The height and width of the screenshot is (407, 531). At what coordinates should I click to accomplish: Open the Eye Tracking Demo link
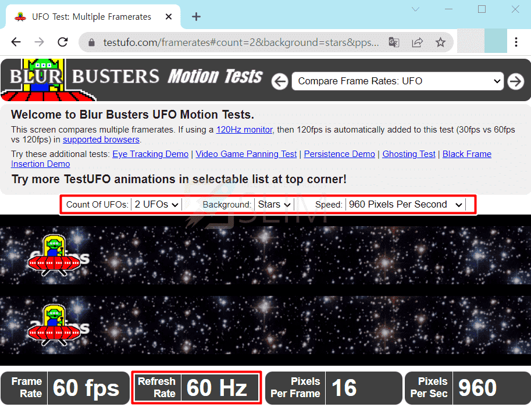click(151, 154)
